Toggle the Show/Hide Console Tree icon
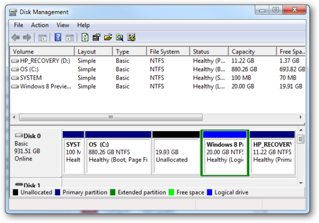Screen dimensions: 319x223 43,37
